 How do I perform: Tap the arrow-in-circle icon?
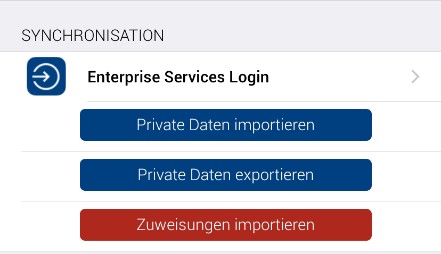(46, 77)
